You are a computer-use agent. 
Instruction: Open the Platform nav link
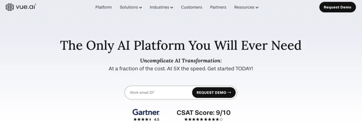(104, 7)
